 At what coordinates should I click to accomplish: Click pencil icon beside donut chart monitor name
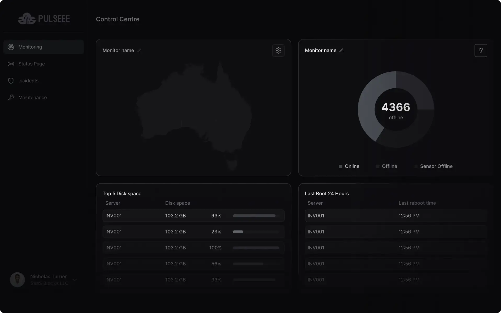341,51
